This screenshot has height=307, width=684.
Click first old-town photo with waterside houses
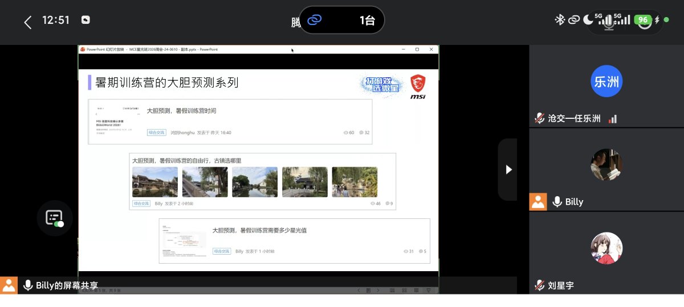click(x=155, y=182)
